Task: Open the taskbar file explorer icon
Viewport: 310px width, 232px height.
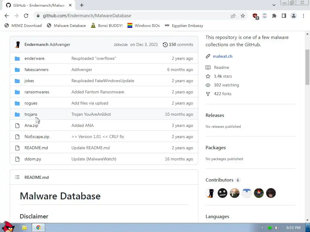Action: 25,228
